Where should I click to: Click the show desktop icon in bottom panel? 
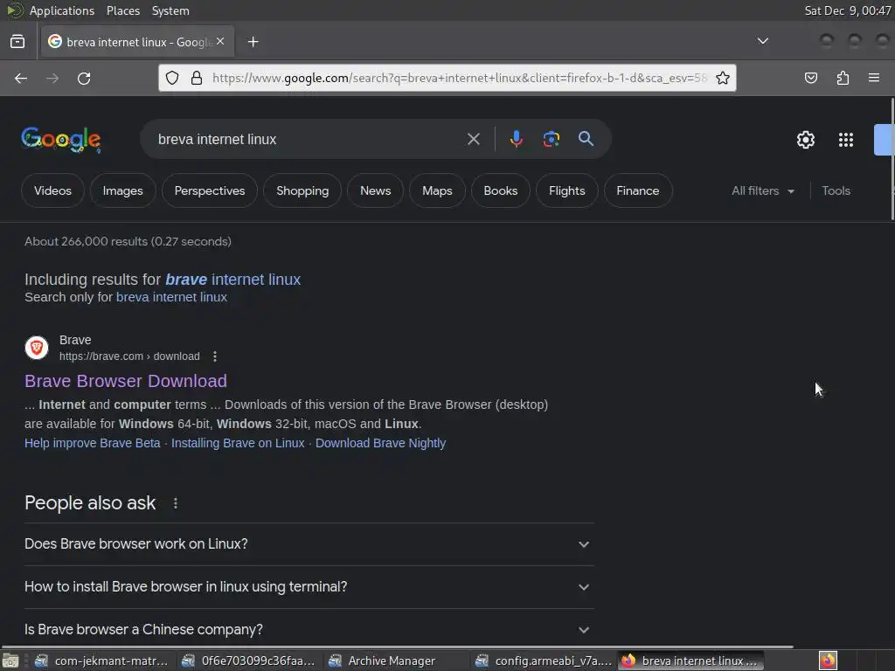pyautogui.click(x=10, y=661)
